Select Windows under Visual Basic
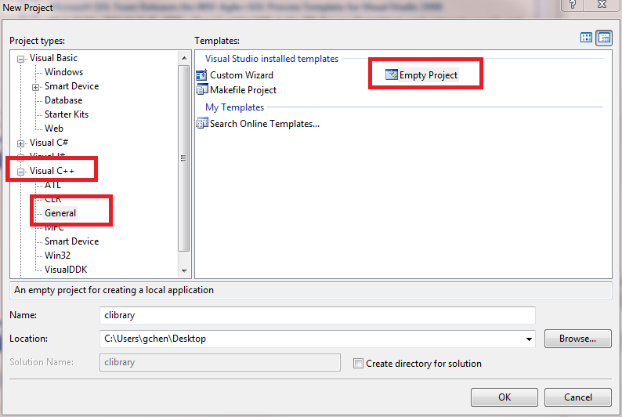The height and width of the screenshot is (417, 622). pos(63,72)
